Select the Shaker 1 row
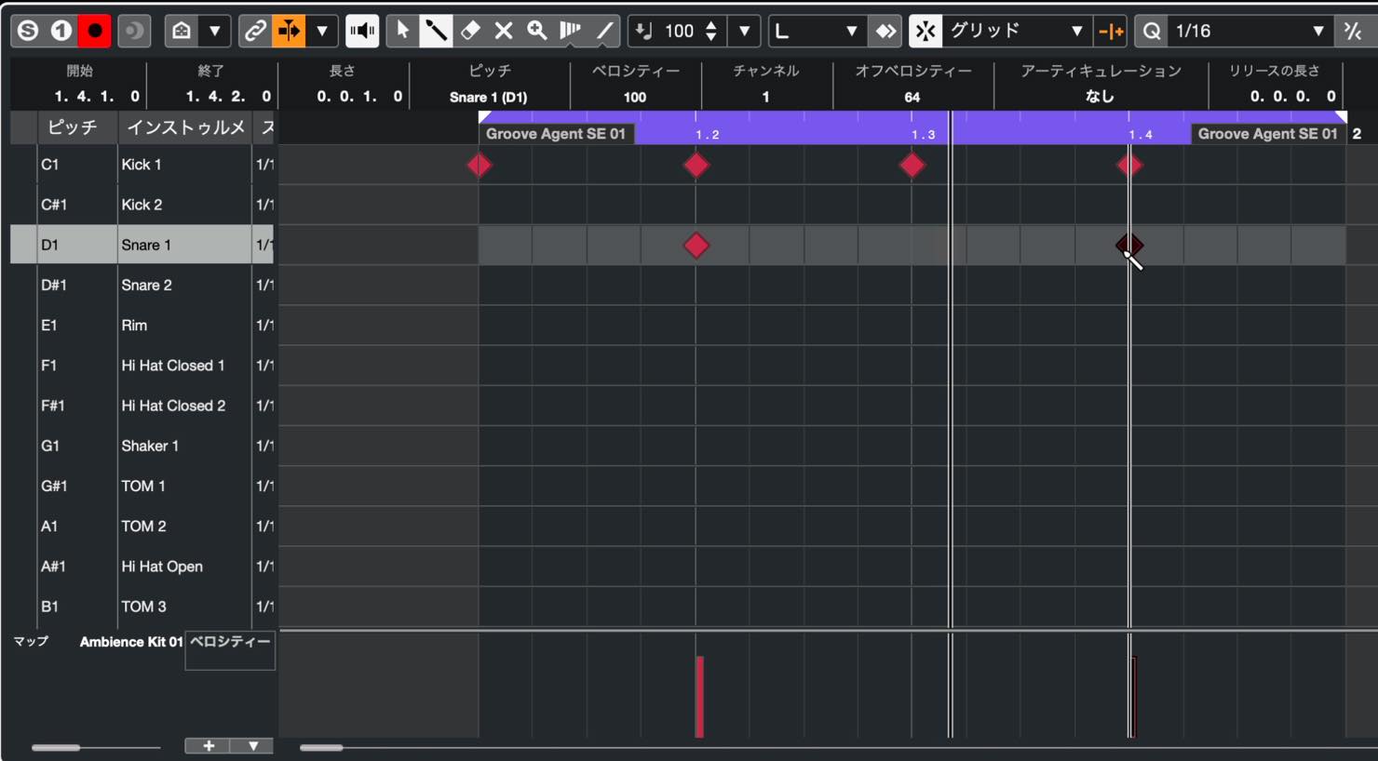This screenshot has height=761, width=1378. [x=142, y=446]
